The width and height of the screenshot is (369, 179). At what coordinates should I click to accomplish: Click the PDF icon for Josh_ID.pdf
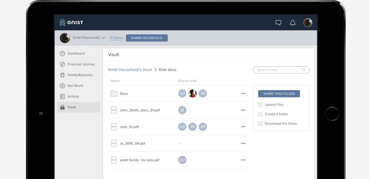[114, 127]
